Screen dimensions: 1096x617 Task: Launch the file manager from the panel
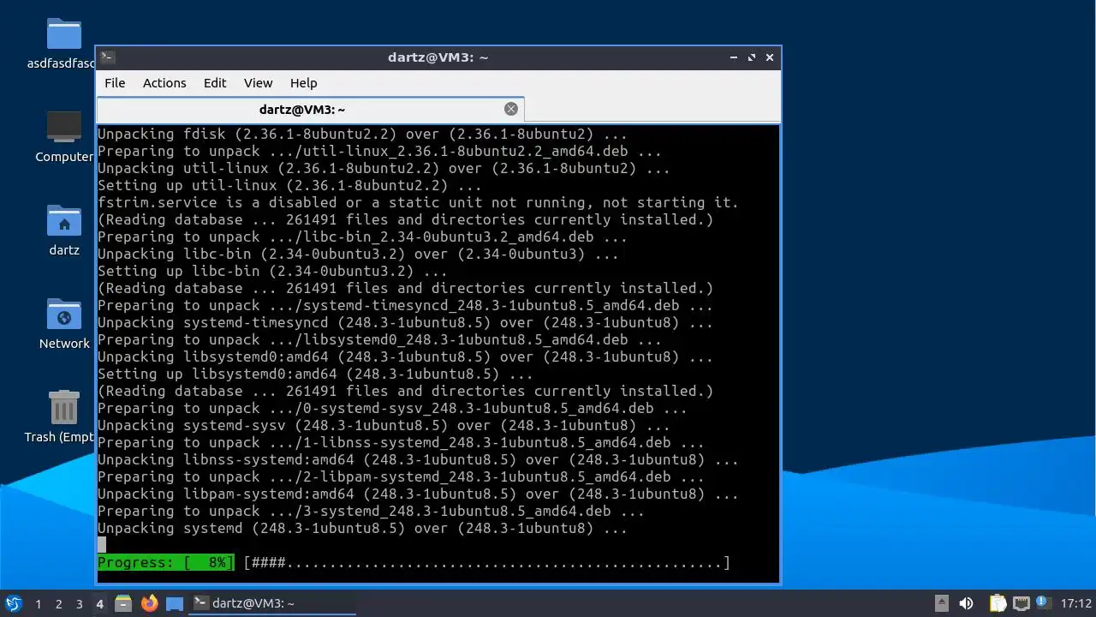[x=123, y=603]
